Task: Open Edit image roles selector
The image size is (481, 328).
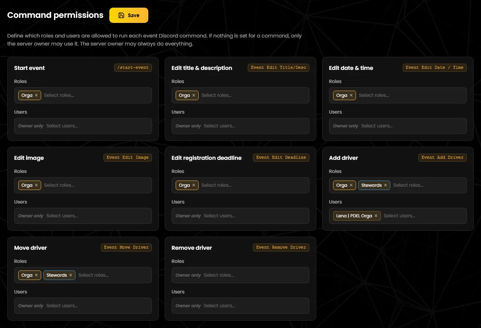Action: 83,185
